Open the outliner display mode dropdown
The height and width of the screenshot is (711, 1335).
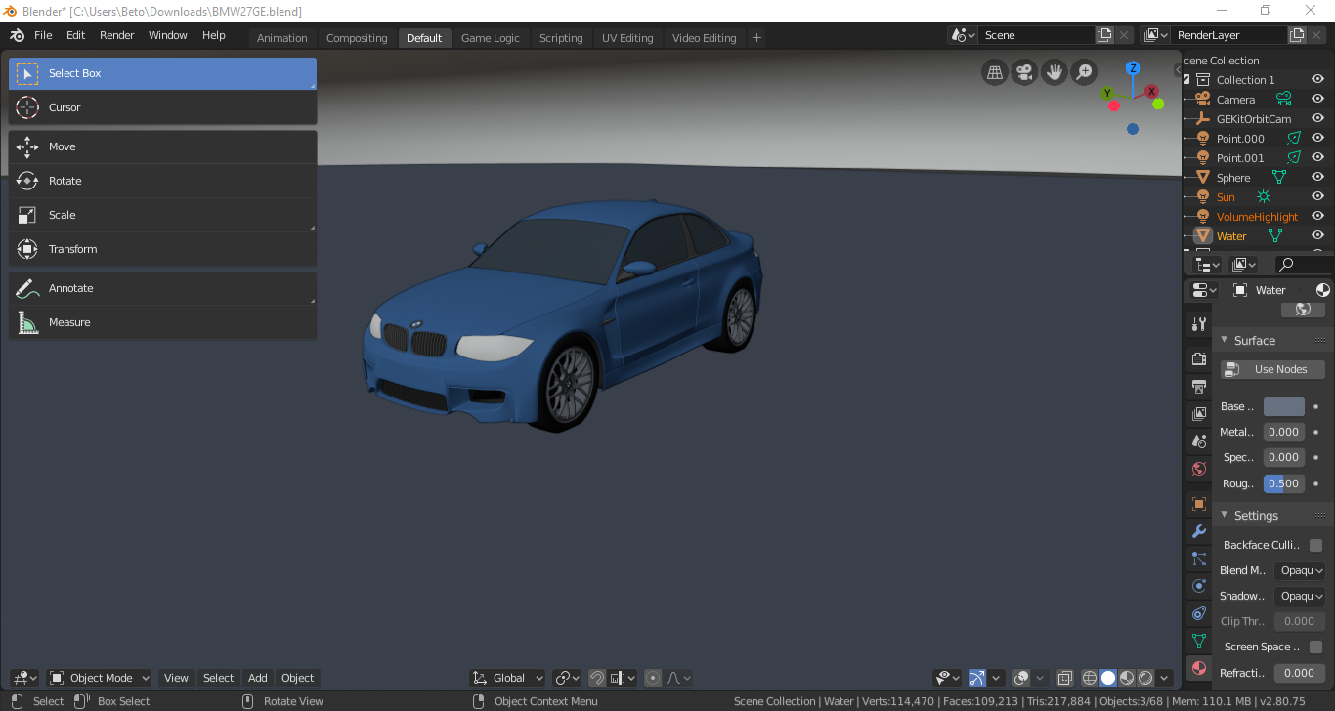coord(1208,265)
